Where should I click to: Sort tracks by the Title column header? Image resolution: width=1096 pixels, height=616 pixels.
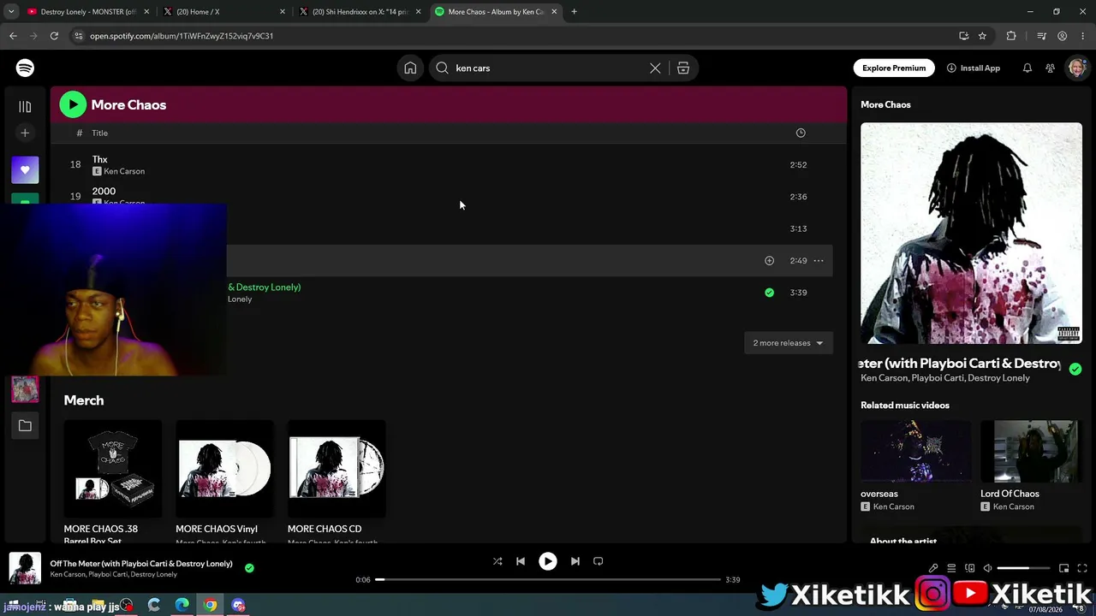point(100,133)
